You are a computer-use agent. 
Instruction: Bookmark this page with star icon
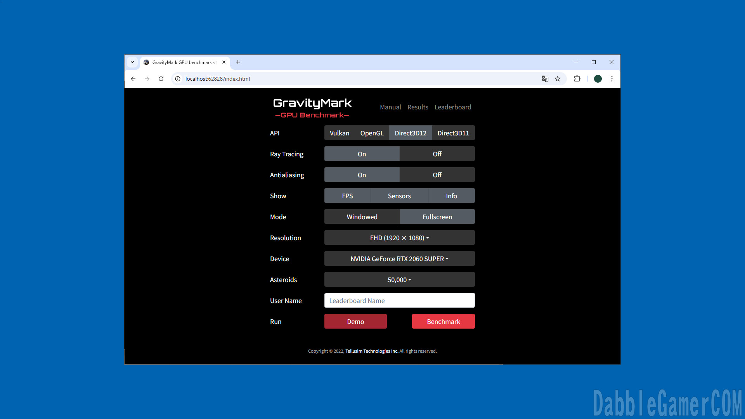pyautogui.click(x=558, y=79)
